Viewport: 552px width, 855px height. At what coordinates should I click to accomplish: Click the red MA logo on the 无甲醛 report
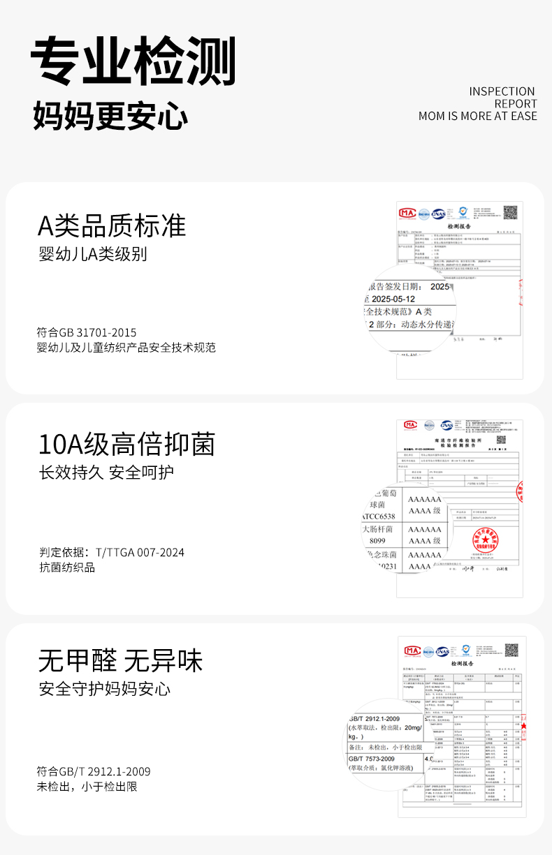[x=412, y=651]
